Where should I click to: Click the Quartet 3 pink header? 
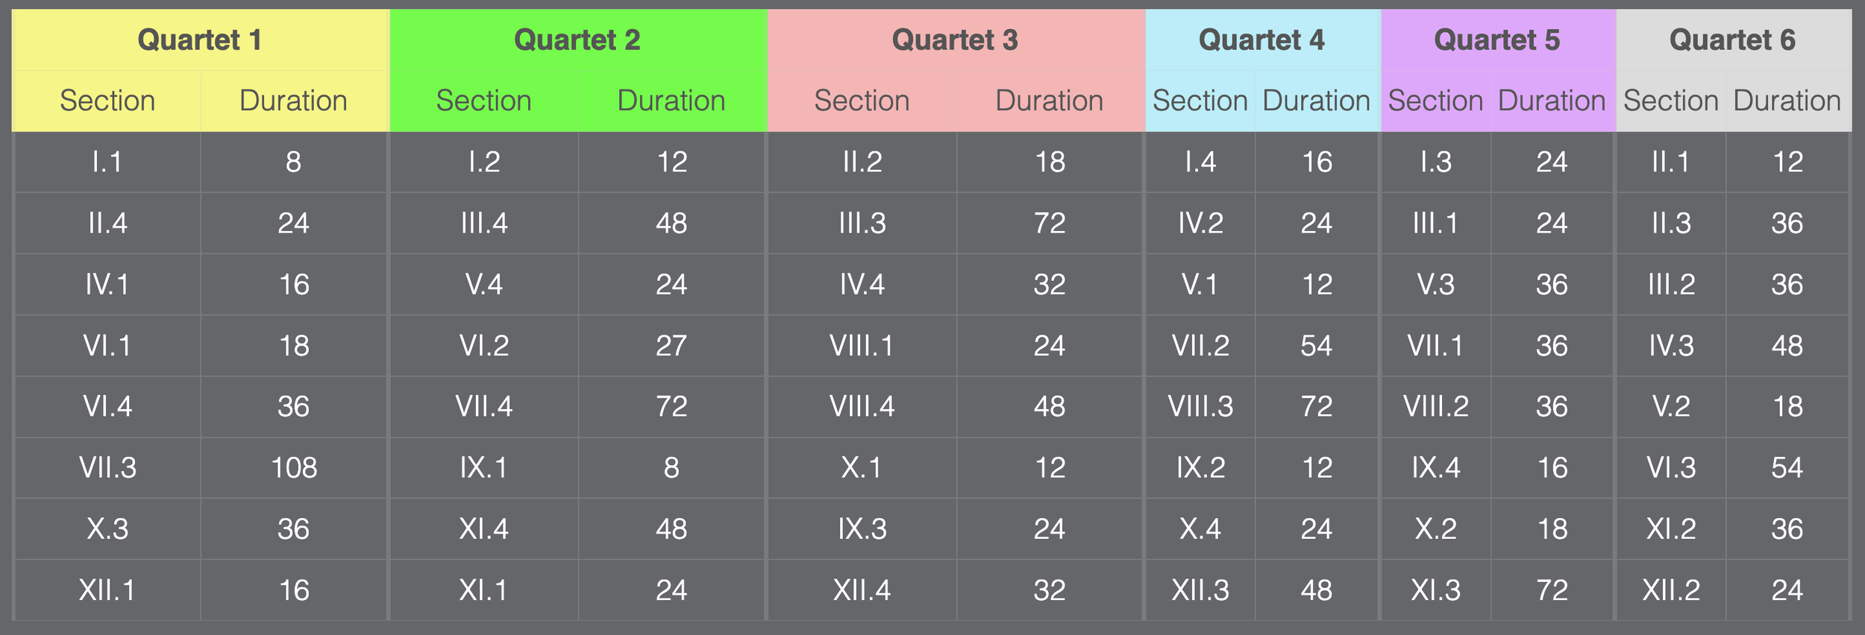(956, 40)
